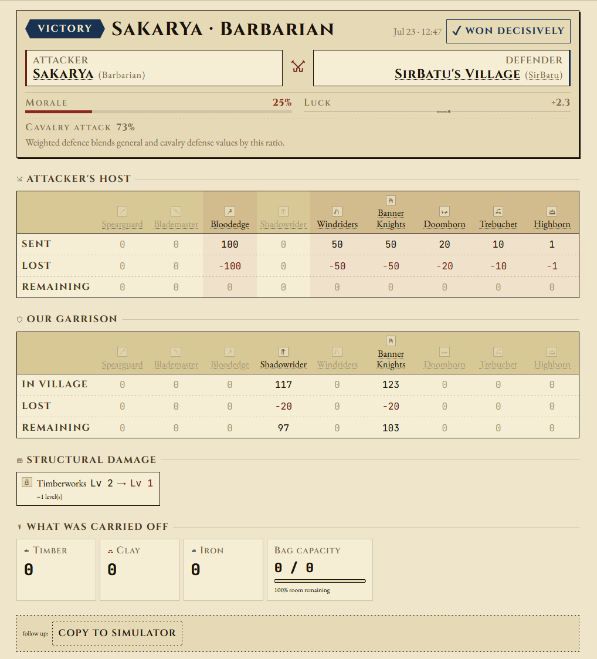Viewport: 597px width, 659px height.
Task: Click the Windriders icon in Attacker's Host
Action: coord(337,211)
